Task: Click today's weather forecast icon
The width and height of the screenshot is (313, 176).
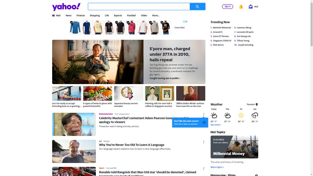Action: (214, 115)
